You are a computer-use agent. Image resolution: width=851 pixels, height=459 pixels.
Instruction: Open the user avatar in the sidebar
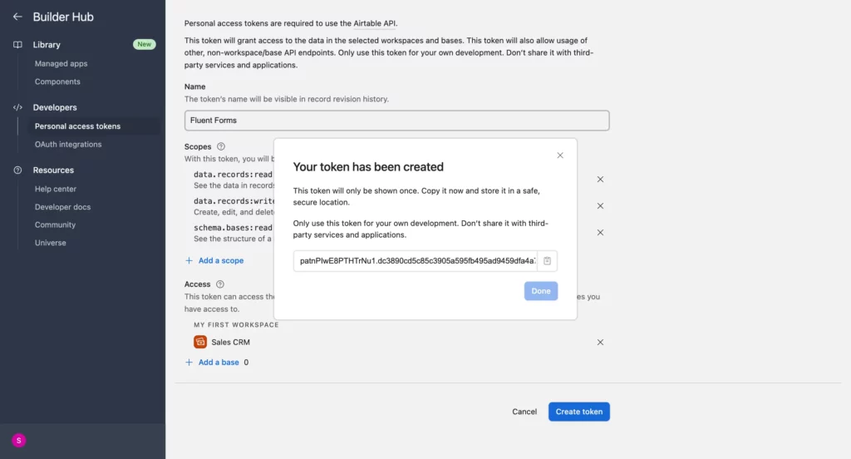18,441
